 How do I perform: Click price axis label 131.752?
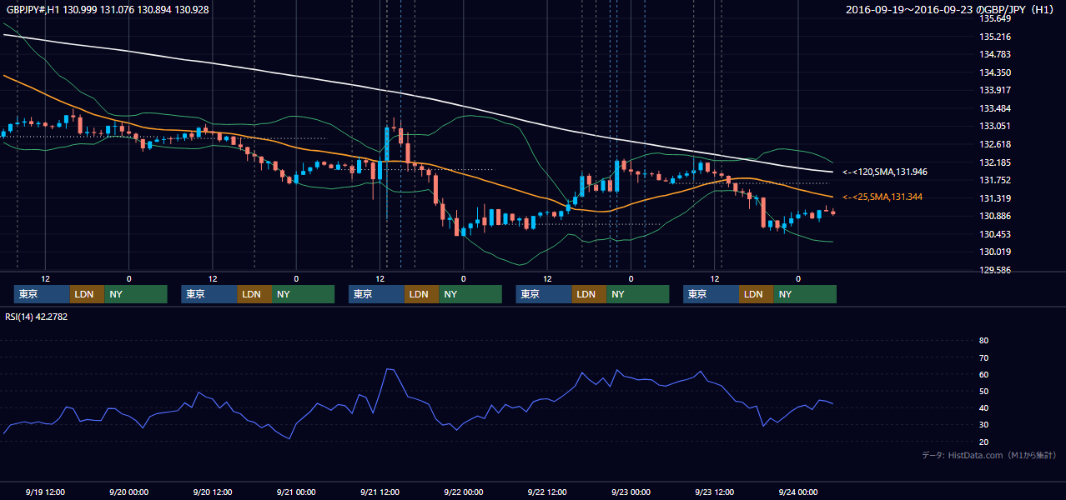pos(994,180)
